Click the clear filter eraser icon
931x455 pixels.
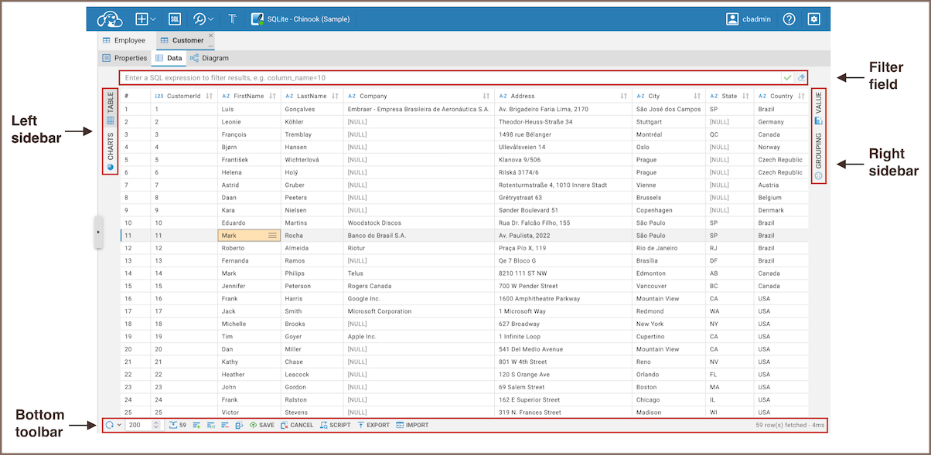coord(801,77)
